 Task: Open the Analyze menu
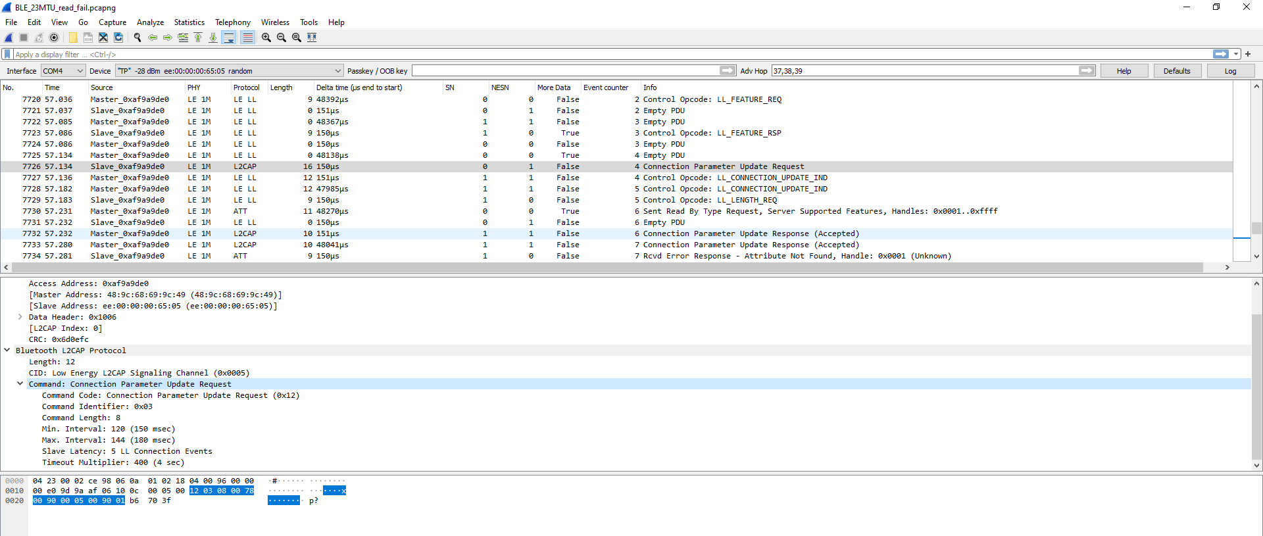(x=150, y=22)
